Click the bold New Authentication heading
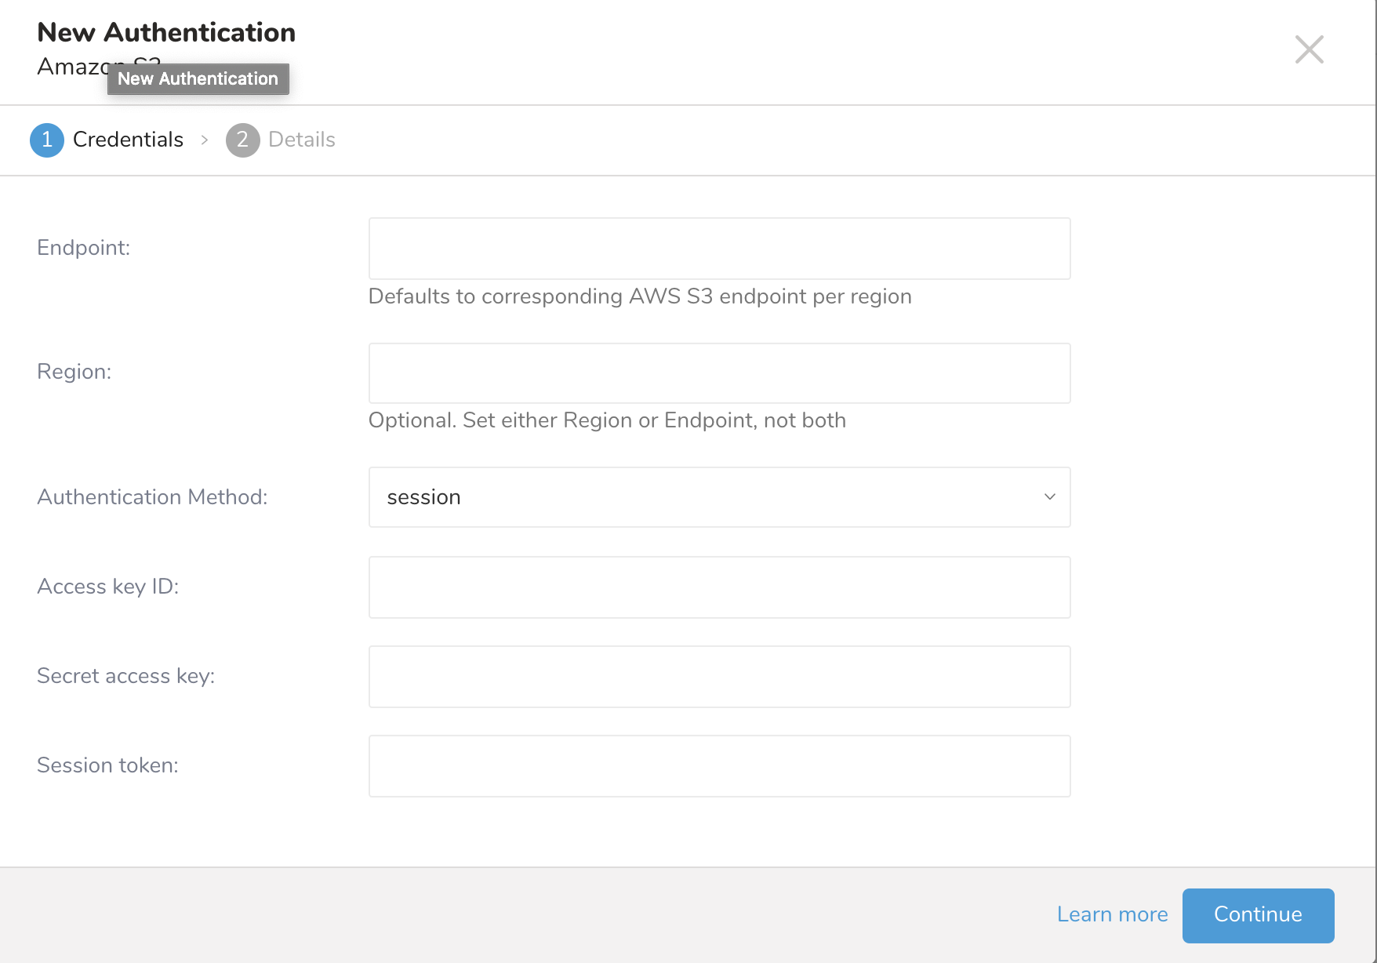This screenshot has width=1377, height=963. [x=166, y=32]
